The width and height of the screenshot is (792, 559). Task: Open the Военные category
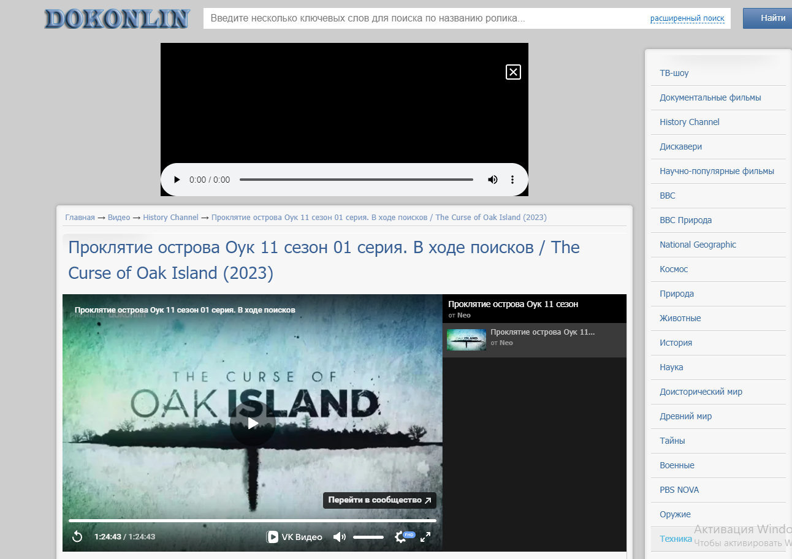[677, 465]
